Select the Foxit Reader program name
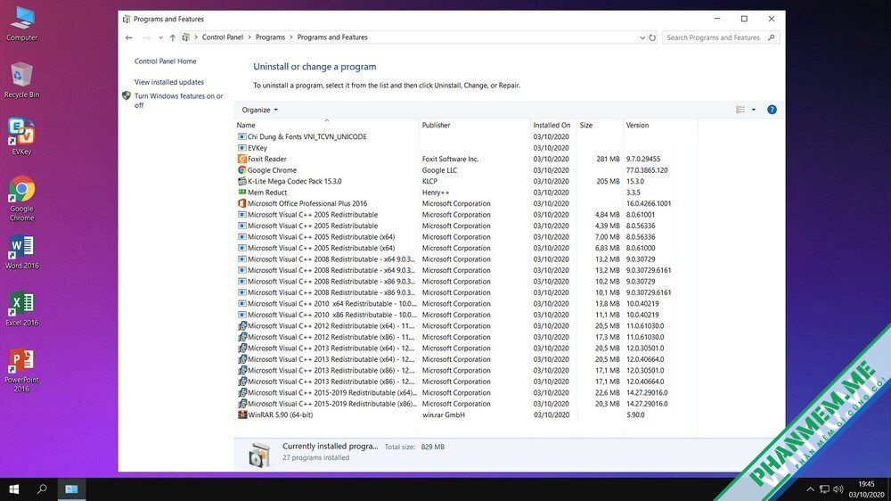Viewport: 891px width, 501px height. tap(266, 160)
